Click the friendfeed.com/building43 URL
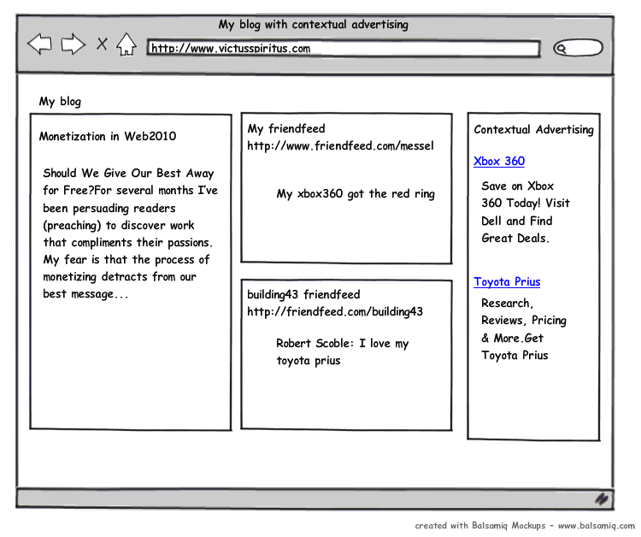The image size is (641, 537). tap(335, 311)
